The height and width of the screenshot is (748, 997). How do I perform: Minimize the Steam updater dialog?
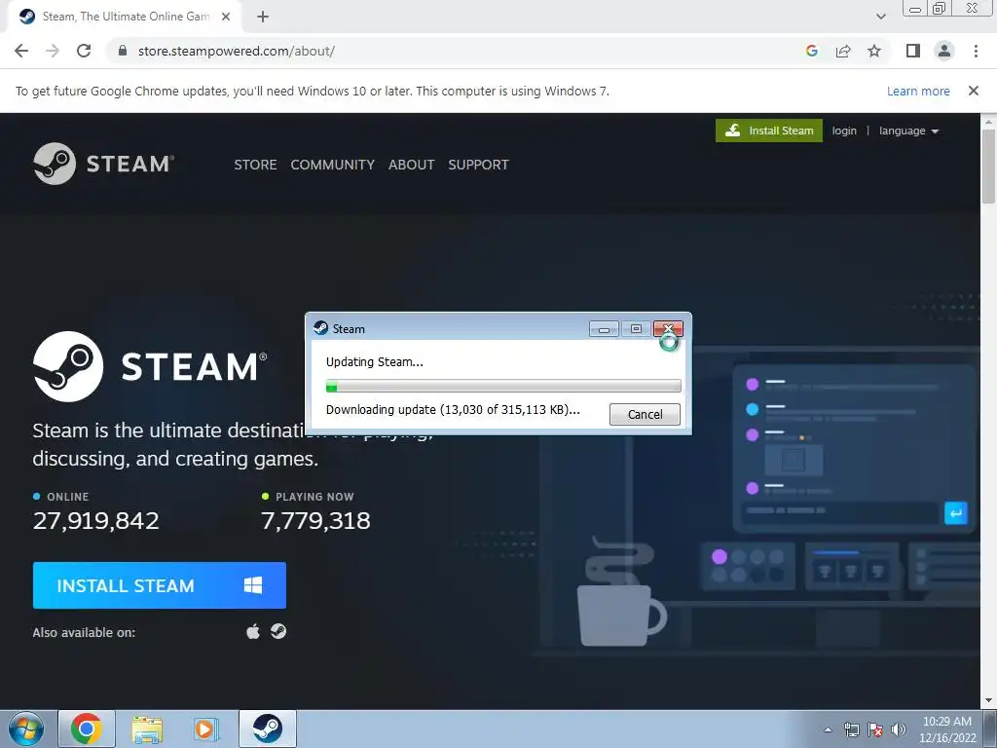604,329
